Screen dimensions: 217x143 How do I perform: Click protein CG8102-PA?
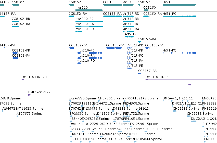15,58
